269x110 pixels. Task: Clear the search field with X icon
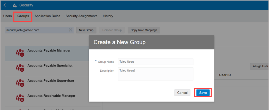[70, 30]
